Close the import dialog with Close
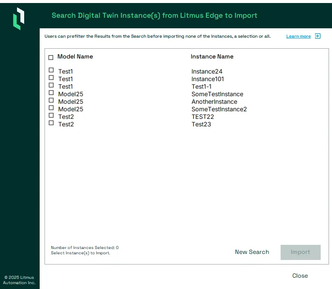 300,276
